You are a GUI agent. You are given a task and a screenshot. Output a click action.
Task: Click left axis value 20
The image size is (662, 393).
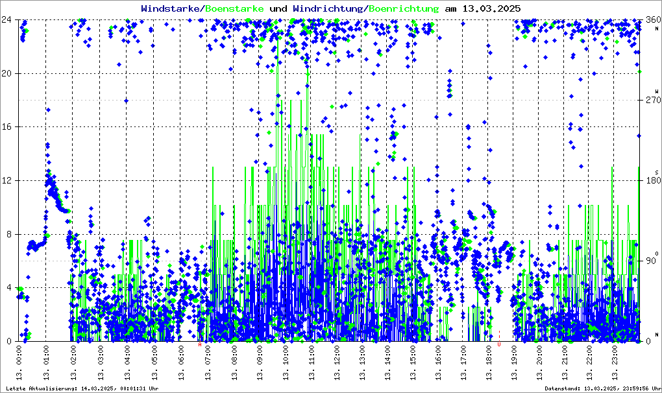(x=6, y=73)
